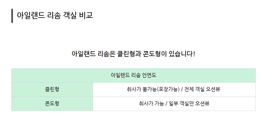Click the word (포장가능) in the 클린형 row

[168, 89]
